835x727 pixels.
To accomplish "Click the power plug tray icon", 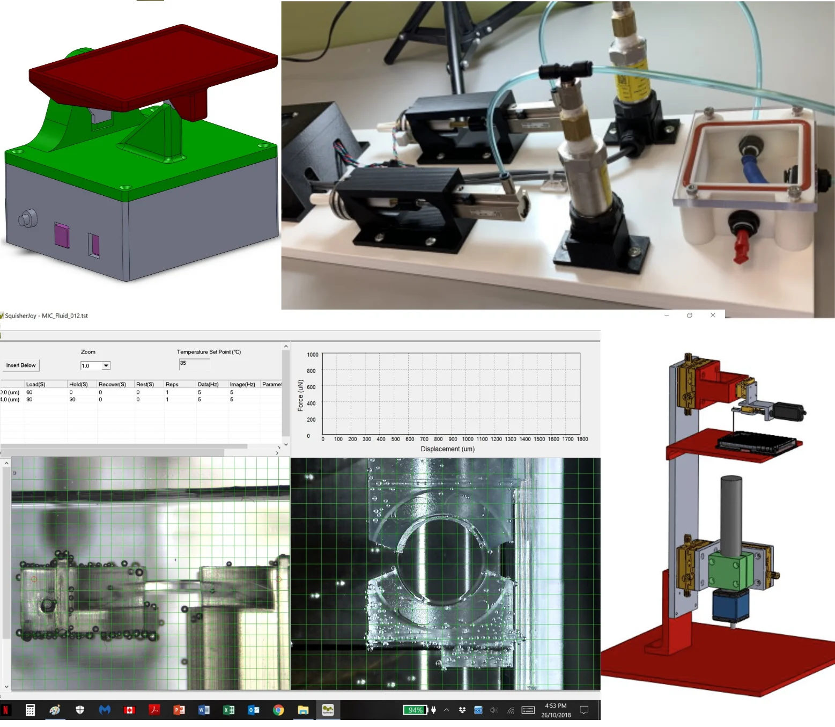I will pyautogui.click(x=433, y=710).
